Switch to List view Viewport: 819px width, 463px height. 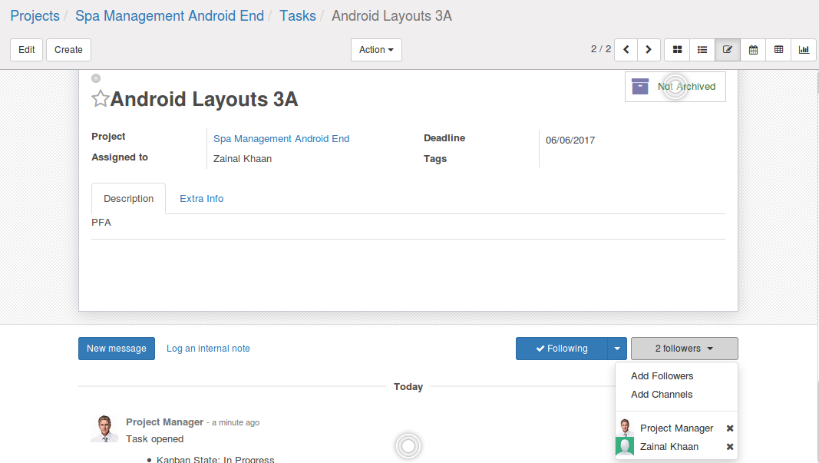[x=702, y=50]
